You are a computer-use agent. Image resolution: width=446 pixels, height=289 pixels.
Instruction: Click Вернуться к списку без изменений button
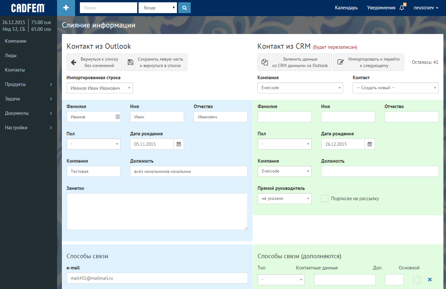click(x=95, y=62)
